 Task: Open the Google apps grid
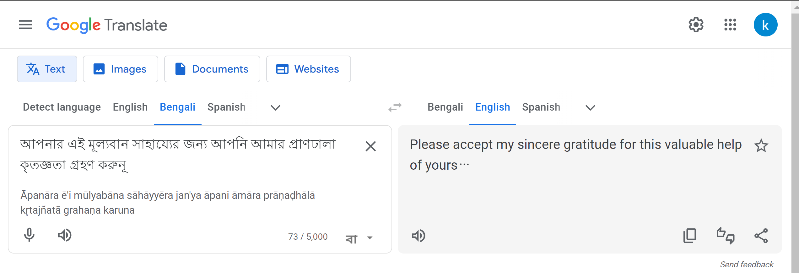730,25
